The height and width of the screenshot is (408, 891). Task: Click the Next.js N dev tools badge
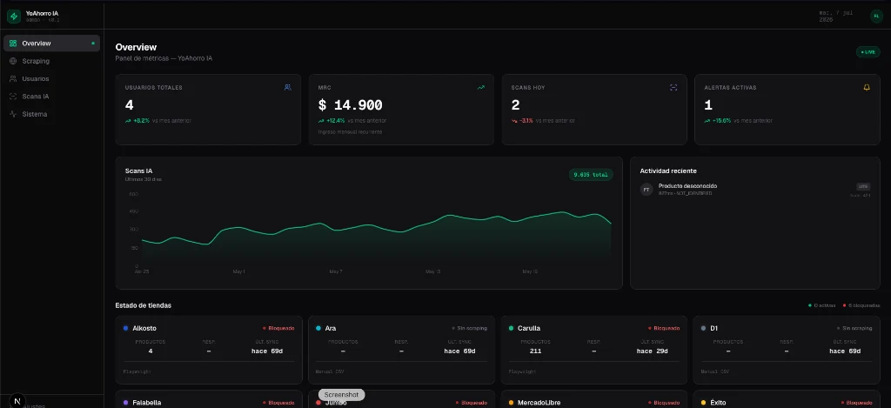pyautogui.click(x=17, y=401)
